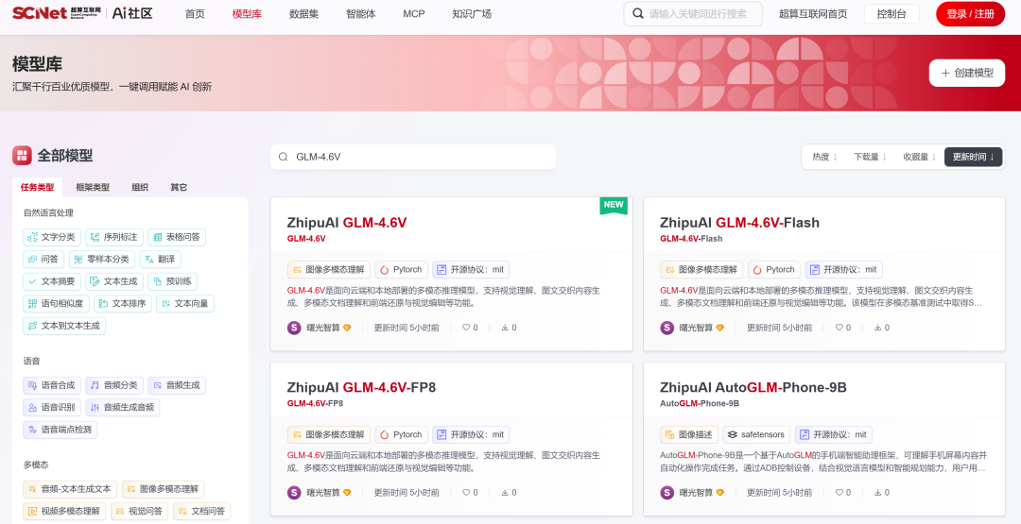
Task: Open the ZhipuAI GLM-4.6V-Flash model title
Action: pyautogui.click(x=739, y=222)
